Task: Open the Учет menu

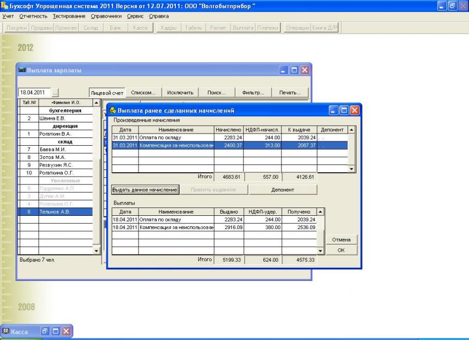Action: pos(8,16)
